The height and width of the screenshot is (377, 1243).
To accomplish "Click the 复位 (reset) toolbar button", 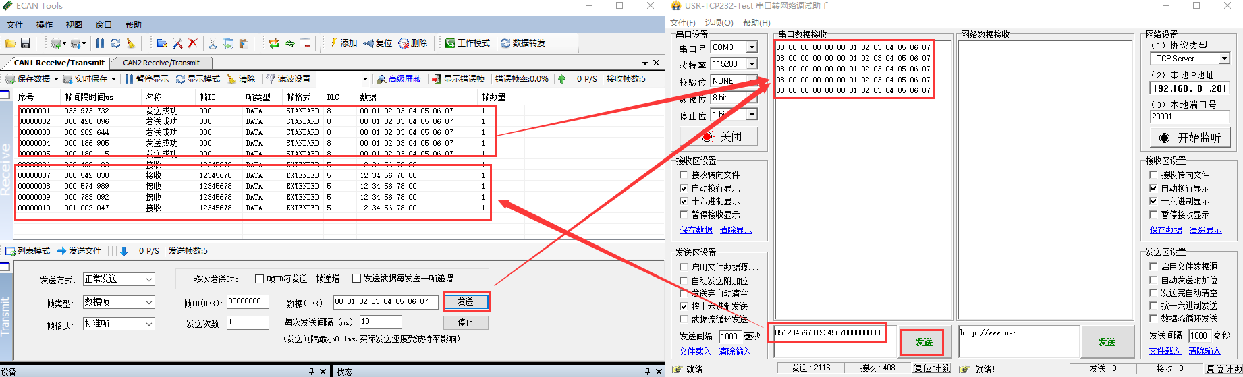I will (378, 43).
